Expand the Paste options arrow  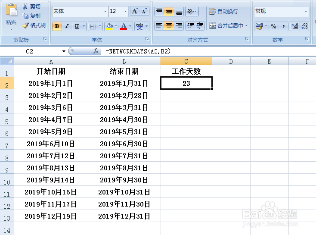(11, 29)
